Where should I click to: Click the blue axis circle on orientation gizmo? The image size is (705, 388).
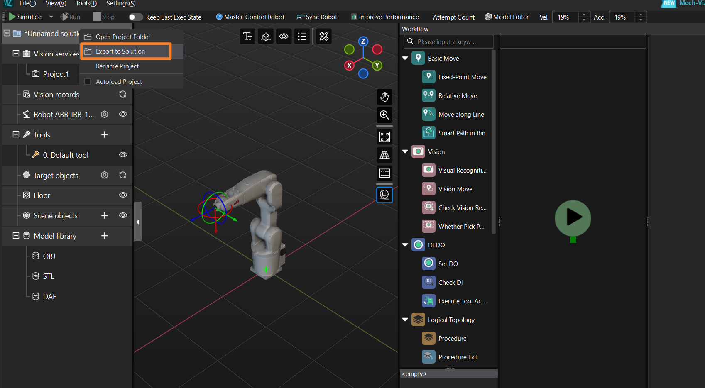(x=363, y=74)
